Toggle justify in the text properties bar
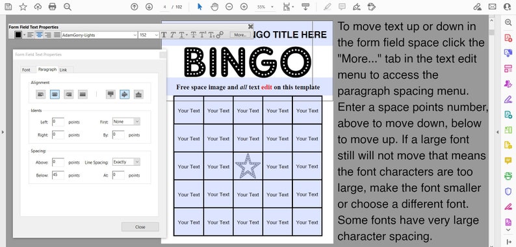 pos(57,35)
